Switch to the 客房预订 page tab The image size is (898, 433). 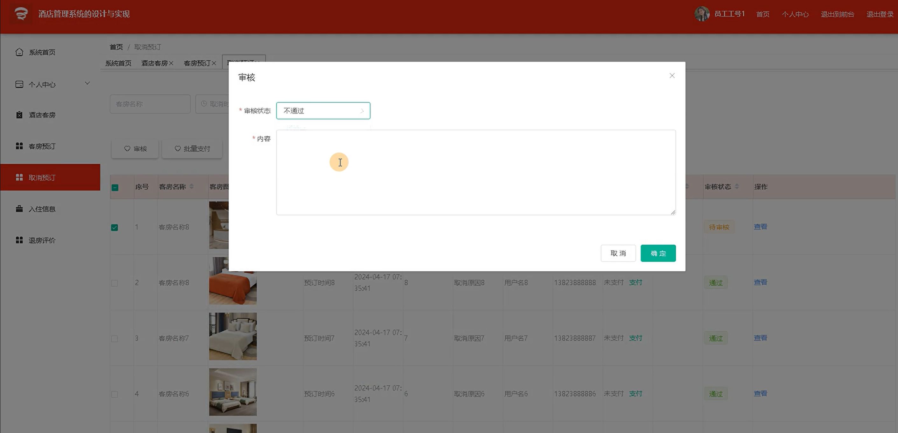click(x=197, y=63)
